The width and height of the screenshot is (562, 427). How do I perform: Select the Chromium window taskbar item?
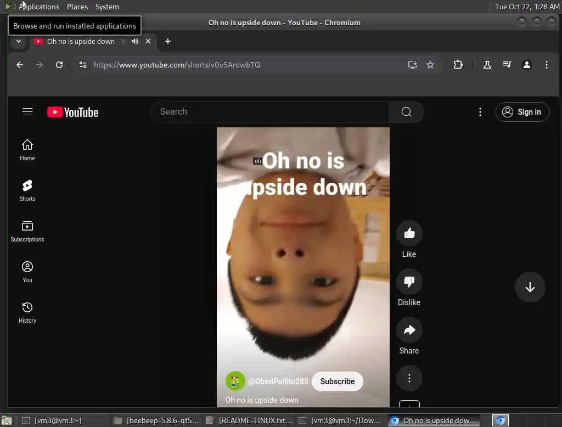point(434,420)
